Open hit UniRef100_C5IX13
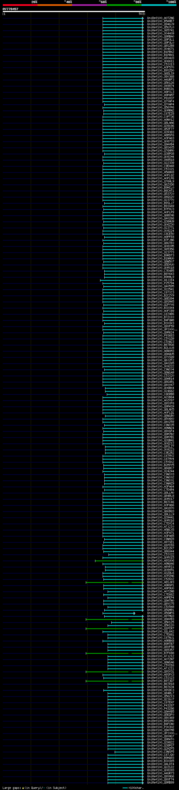Viewport: 179px width, 790px height. (x=161, y=64)
